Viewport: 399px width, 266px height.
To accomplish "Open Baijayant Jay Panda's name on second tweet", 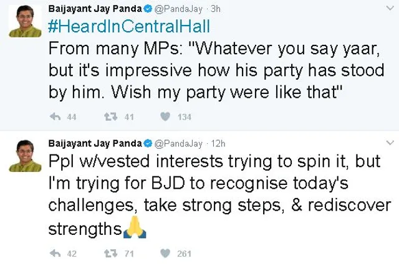I will (95, 143).
